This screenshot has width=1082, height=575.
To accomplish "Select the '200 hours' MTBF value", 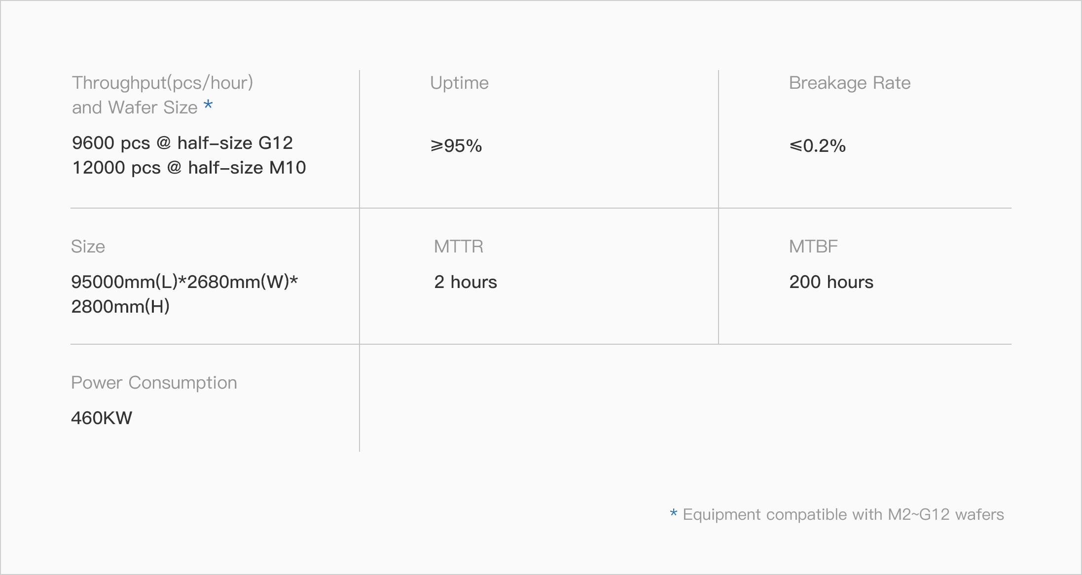I will [x=831, y=282].
